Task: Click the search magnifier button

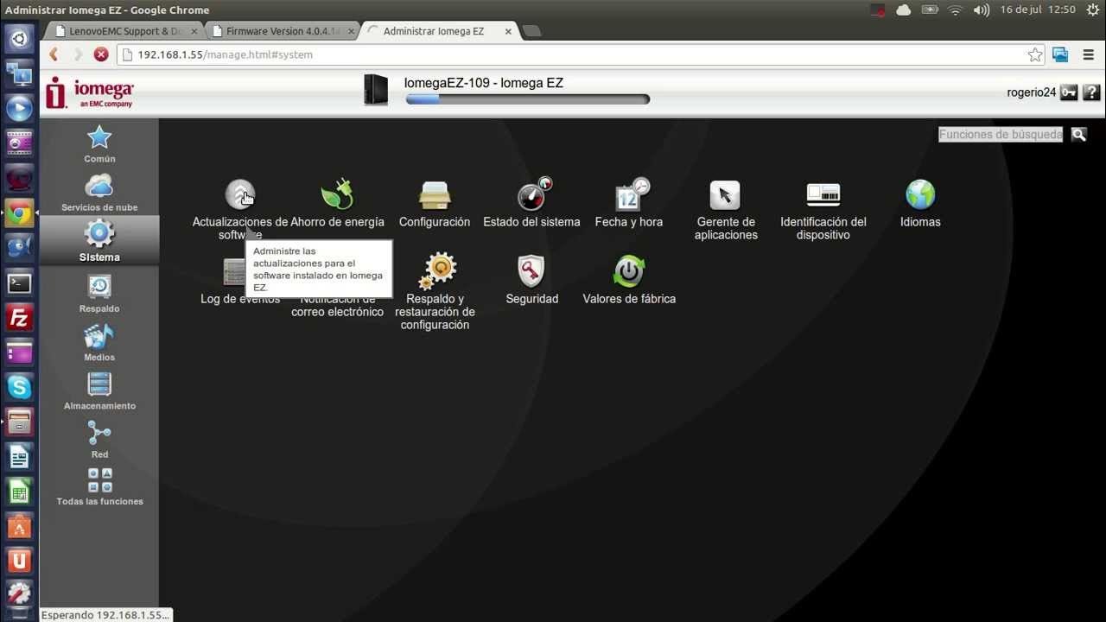Action: tap(1078, 134)
